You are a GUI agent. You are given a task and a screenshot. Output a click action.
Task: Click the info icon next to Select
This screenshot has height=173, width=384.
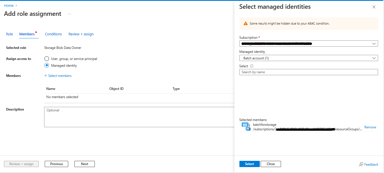click(x=252, y=66)
